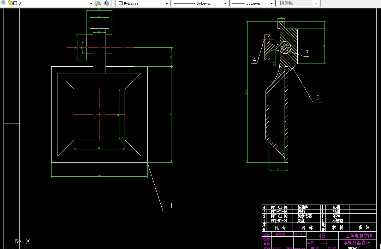The height and width of the screenshot is (249, 381).
Task: Select part balloon number 1 label
Action: (171, 206)
